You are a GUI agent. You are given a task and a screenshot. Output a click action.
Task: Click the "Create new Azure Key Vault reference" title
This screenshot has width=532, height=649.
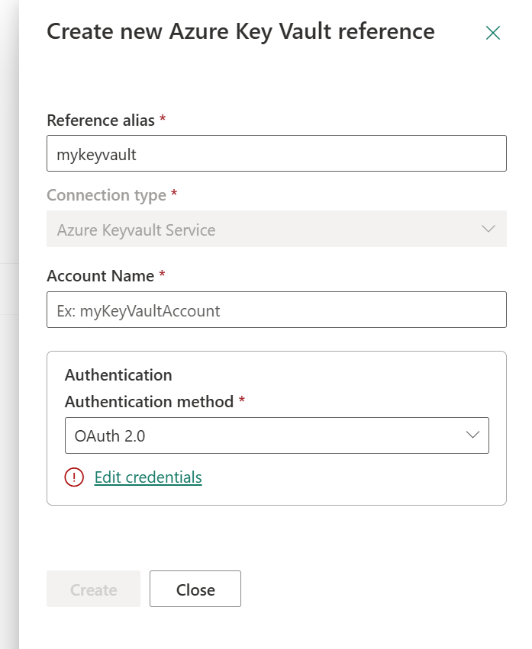coord(240,32)
